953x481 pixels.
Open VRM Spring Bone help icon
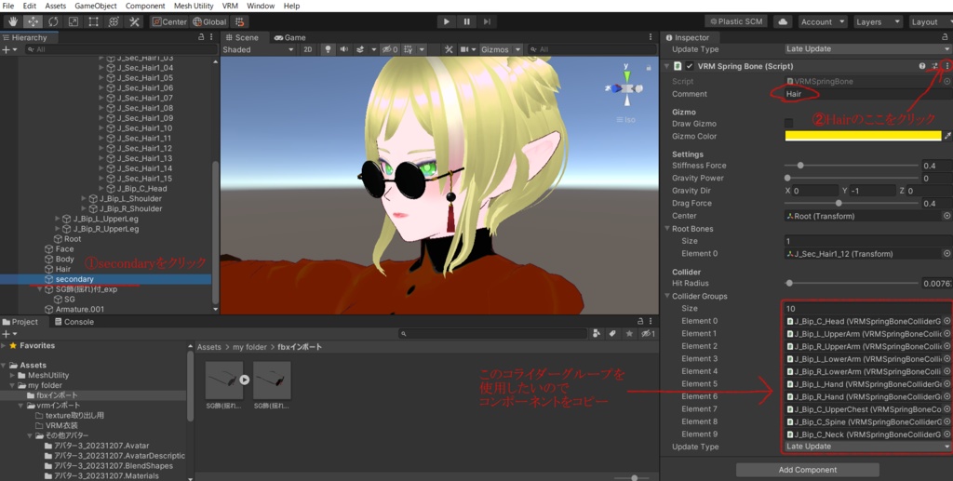coord(922,66)
